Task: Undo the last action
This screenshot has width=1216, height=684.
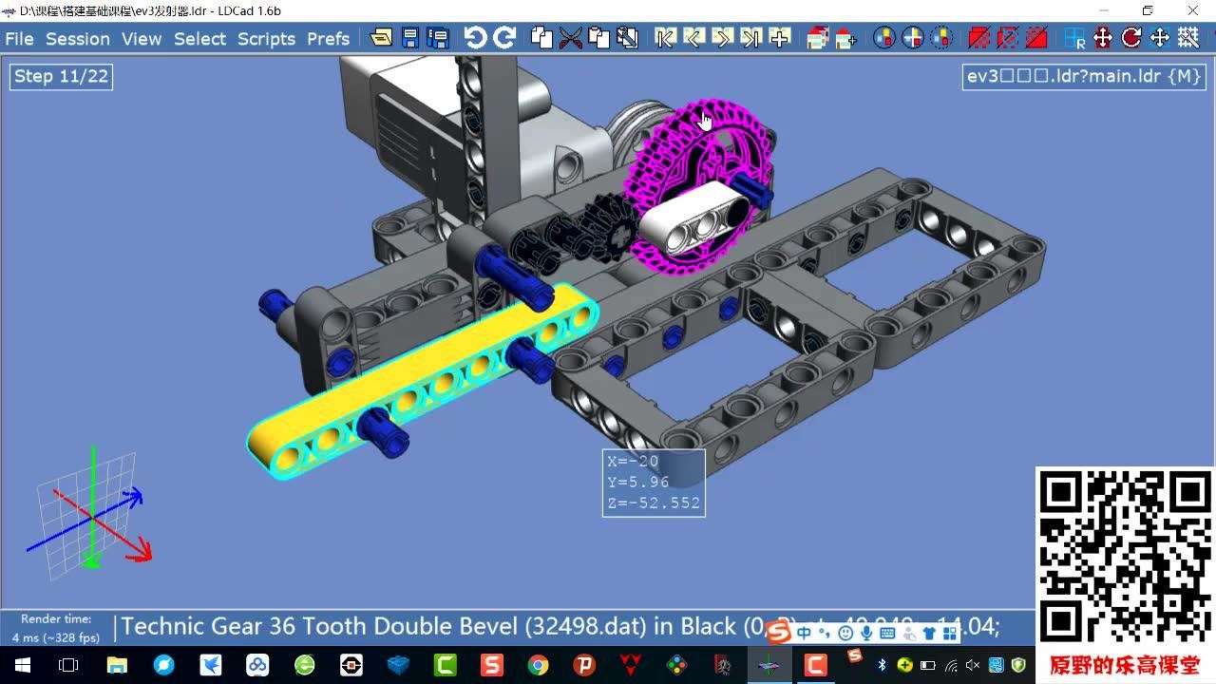Action: coord(473,38)
